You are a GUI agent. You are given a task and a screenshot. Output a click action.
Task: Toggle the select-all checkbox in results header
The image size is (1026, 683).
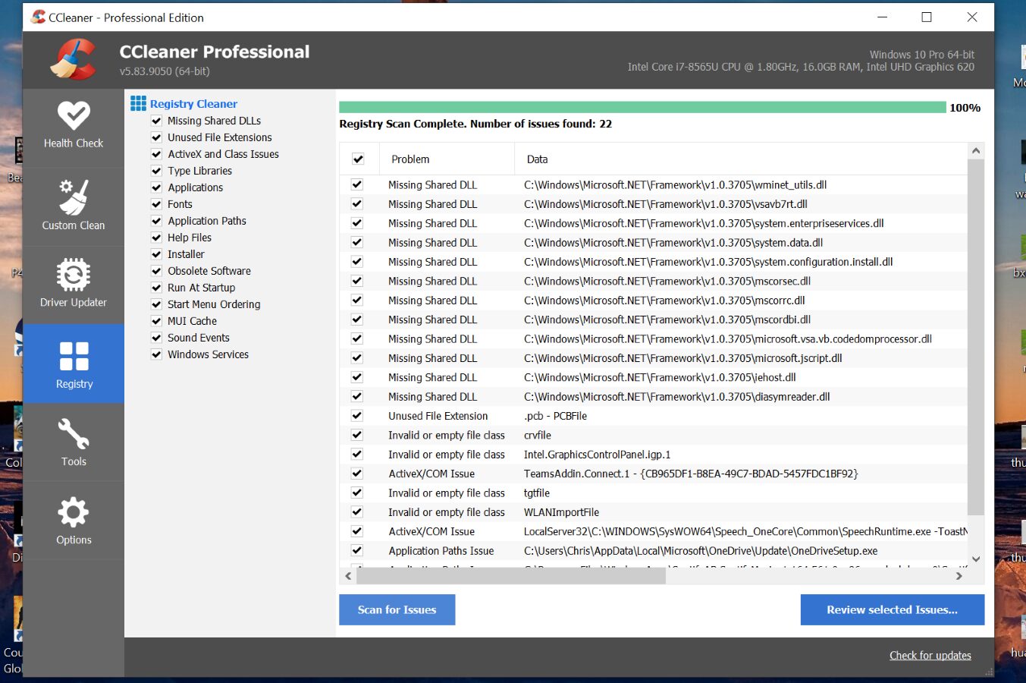point(358,159)
